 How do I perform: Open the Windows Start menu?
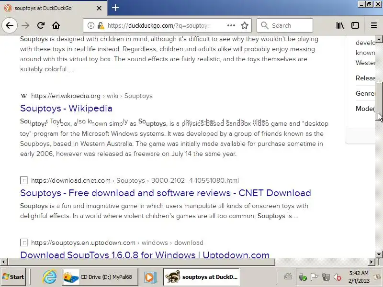pos(13,277)
